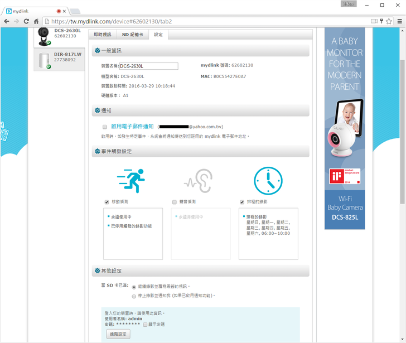Click the gear icon beside 一般資訊
Screen dimensions: 406x343
coord(98,51)
